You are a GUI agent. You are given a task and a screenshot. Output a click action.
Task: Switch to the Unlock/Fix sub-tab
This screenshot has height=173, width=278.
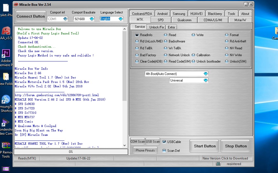157,27
